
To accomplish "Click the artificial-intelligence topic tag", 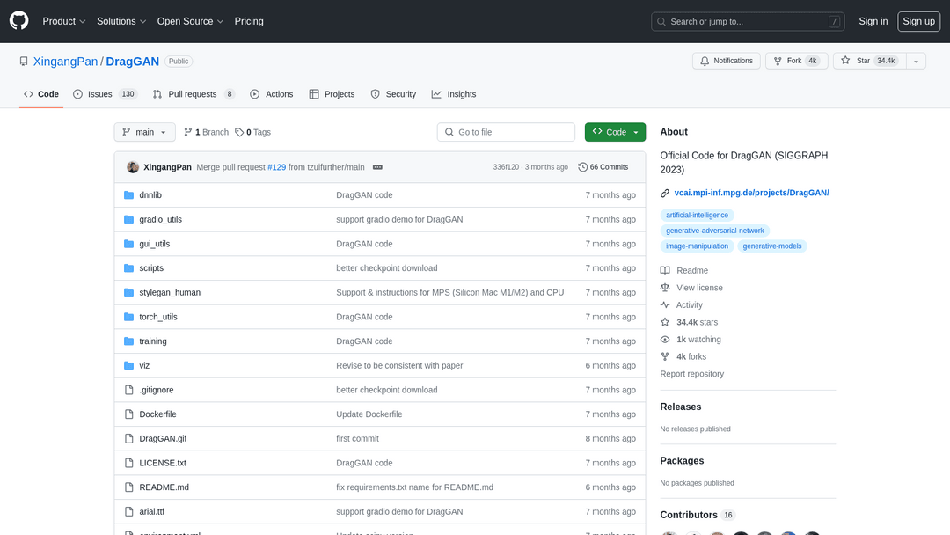I will [697, 215].
